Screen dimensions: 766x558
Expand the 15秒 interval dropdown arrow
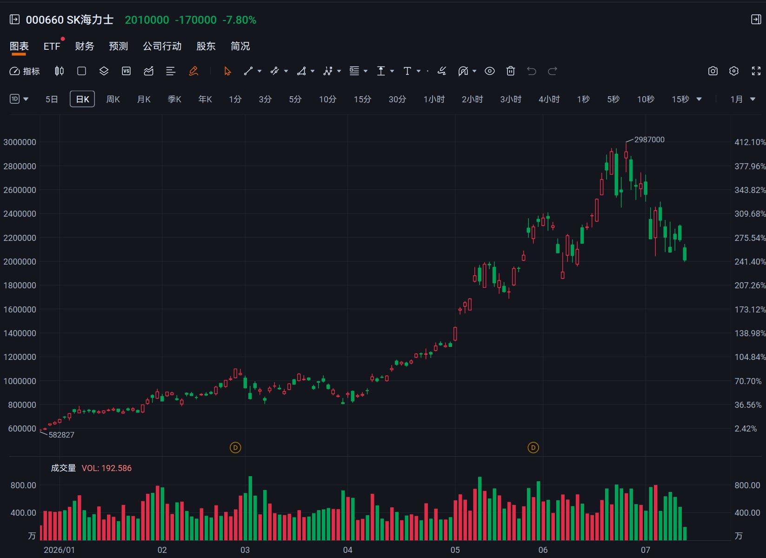pyautogui.click(x=699, y=99)
